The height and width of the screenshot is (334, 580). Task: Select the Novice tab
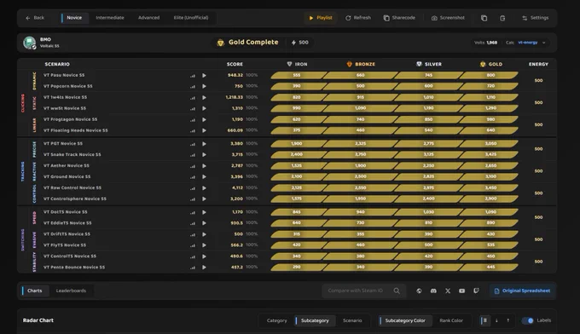point(74,18)
